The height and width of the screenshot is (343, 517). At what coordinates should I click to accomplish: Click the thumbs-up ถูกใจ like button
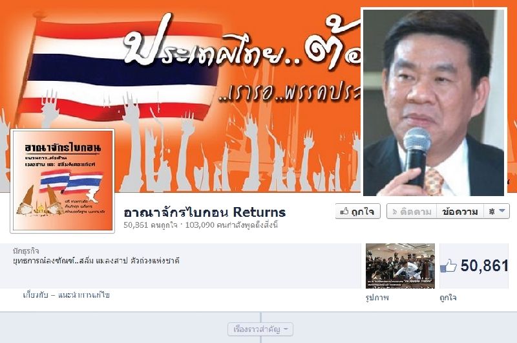pyautogui.click(x=358, y=211)
